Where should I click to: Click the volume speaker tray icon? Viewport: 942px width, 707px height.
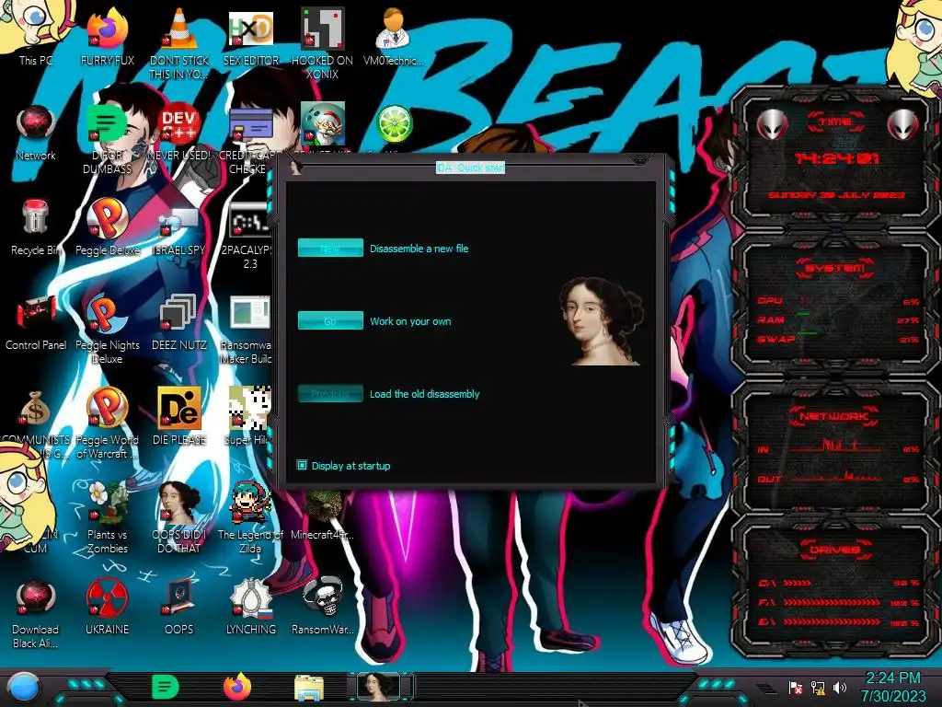tap(840, 687)
